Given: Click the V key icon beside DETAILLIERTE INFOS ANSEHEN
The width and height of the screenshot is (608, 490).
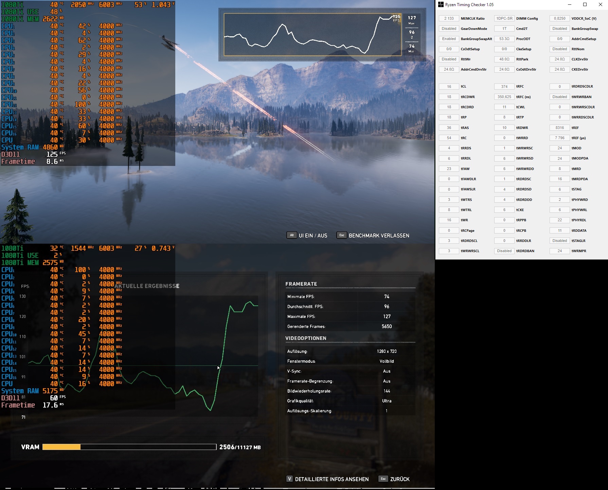Looking at the screenshot, I should coord(289,479).
